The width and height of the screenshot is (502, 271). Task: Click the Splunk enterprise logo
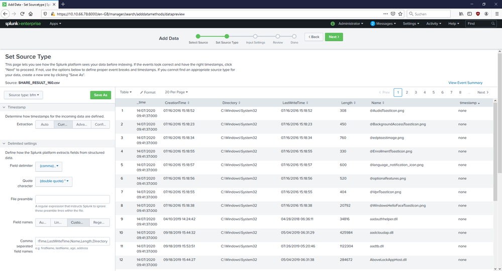23,24
